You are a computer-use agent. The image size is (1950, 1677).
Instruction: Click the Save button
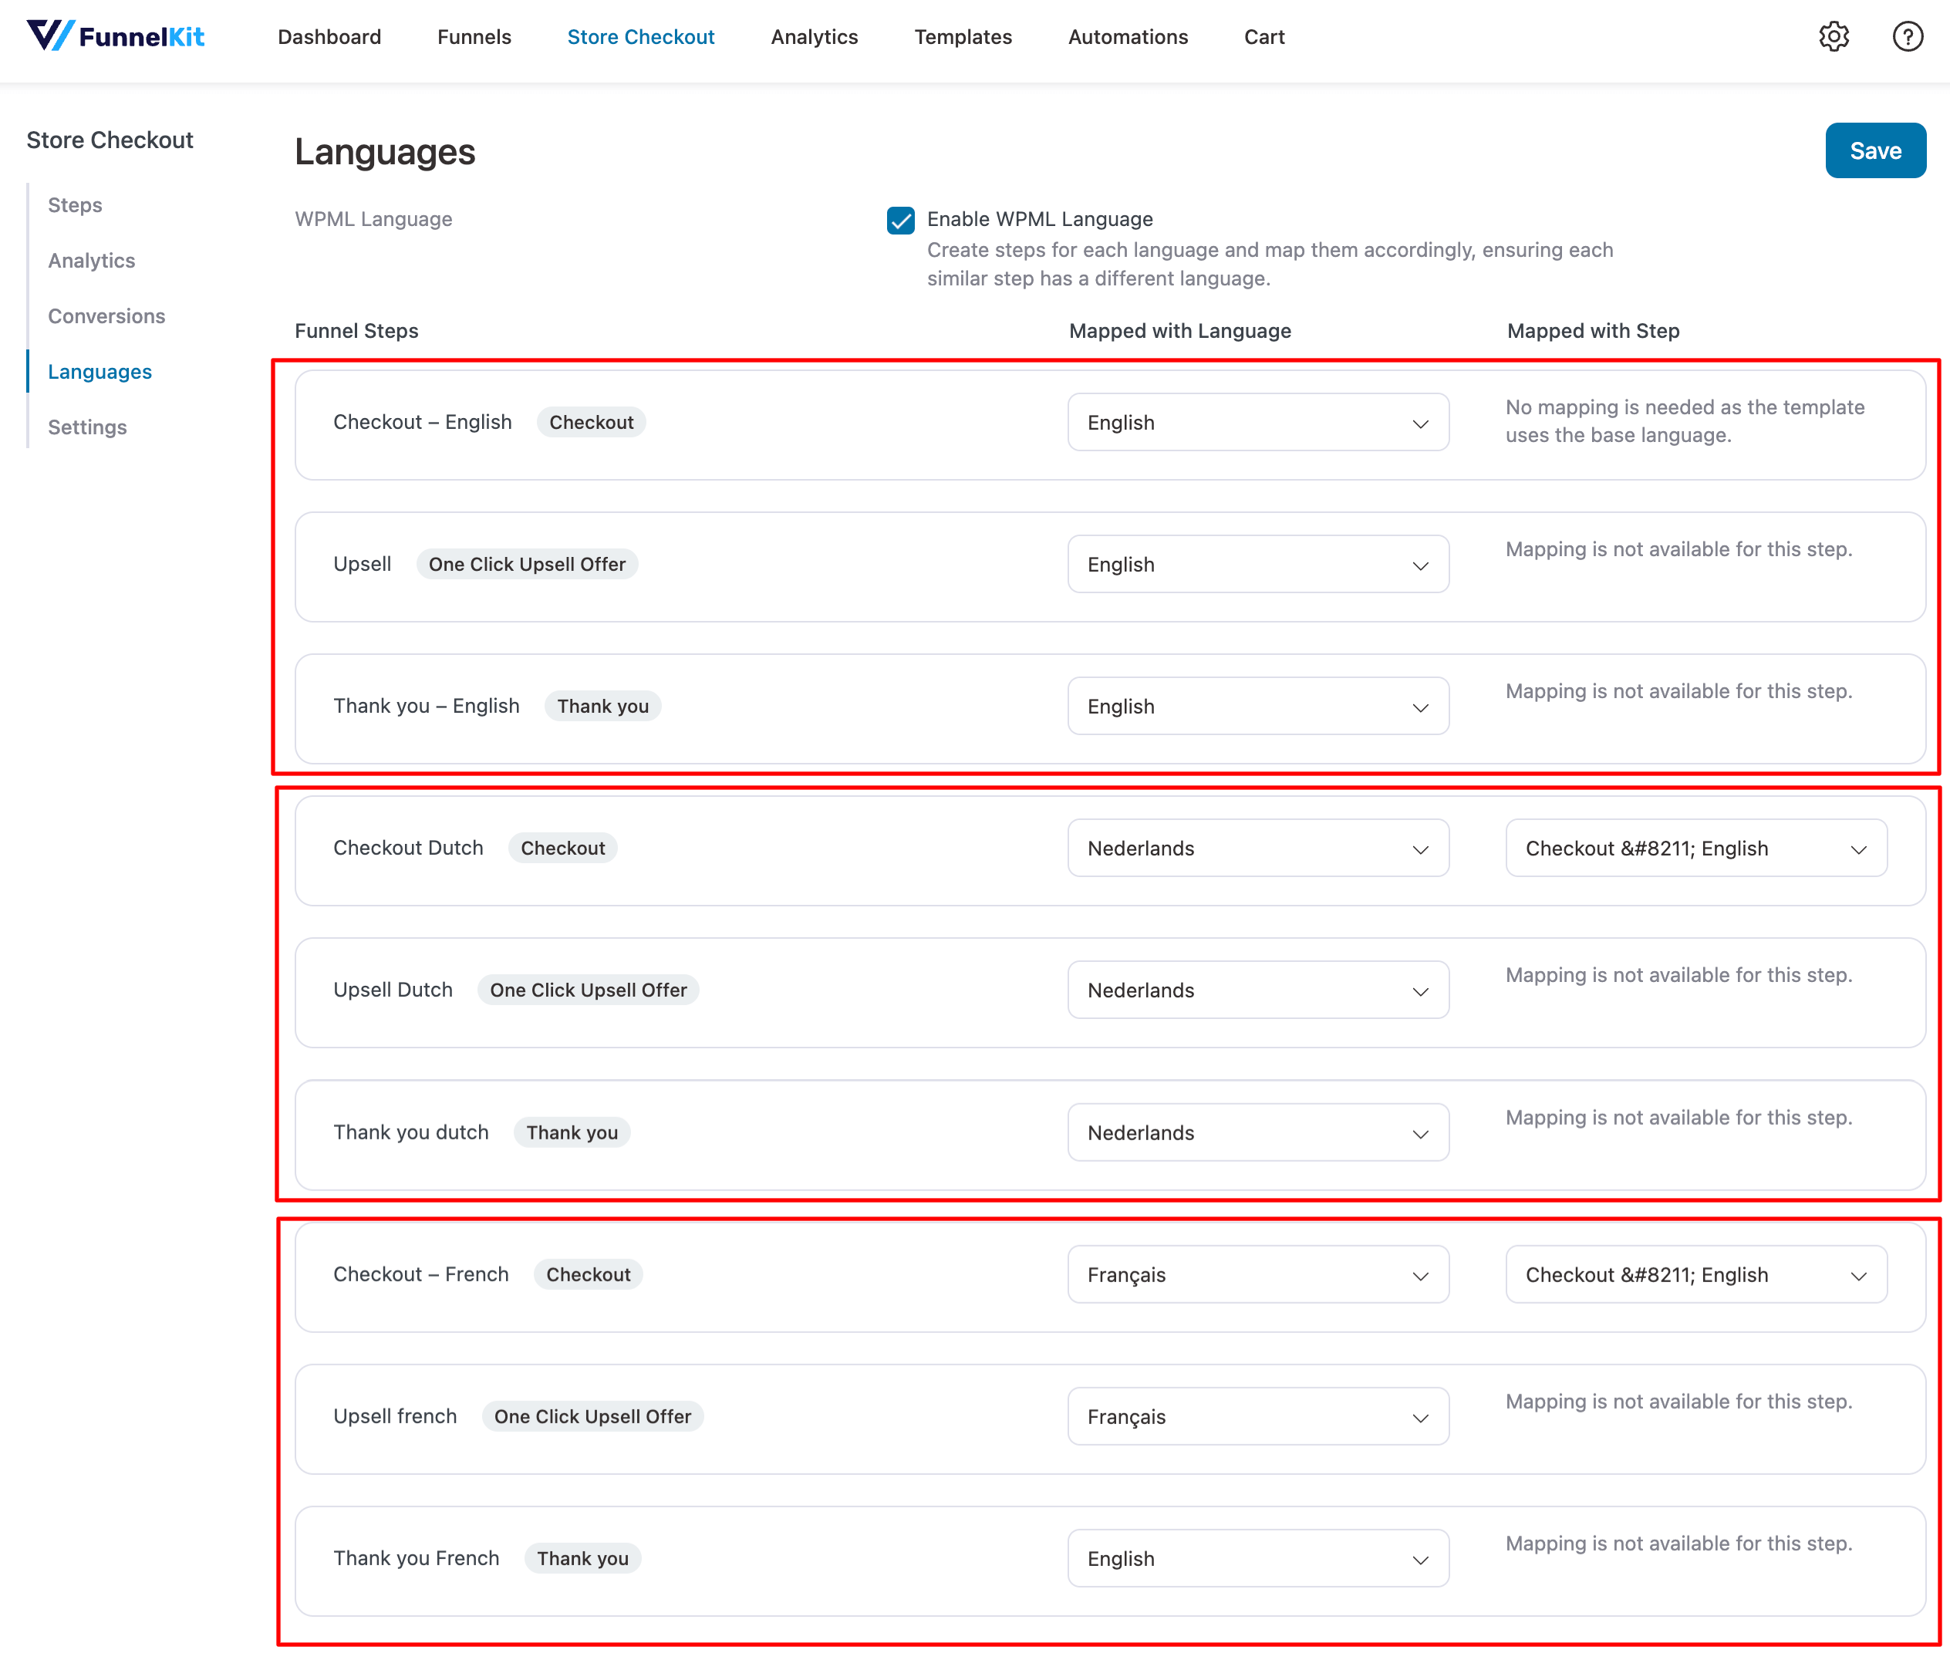point(1874,150)
